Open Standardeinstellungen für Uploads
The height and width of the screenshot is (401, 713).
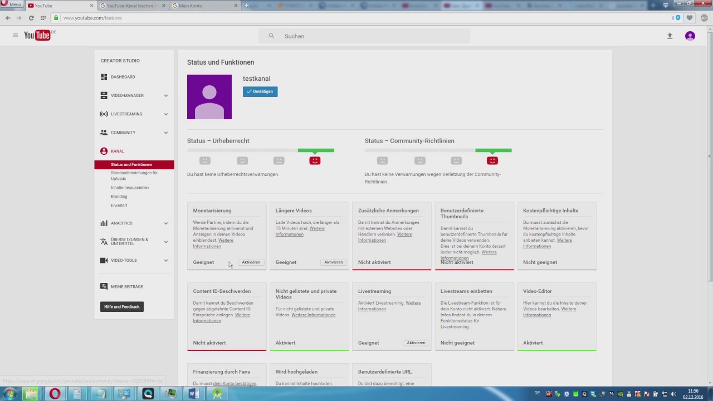(x=134, y=175)
